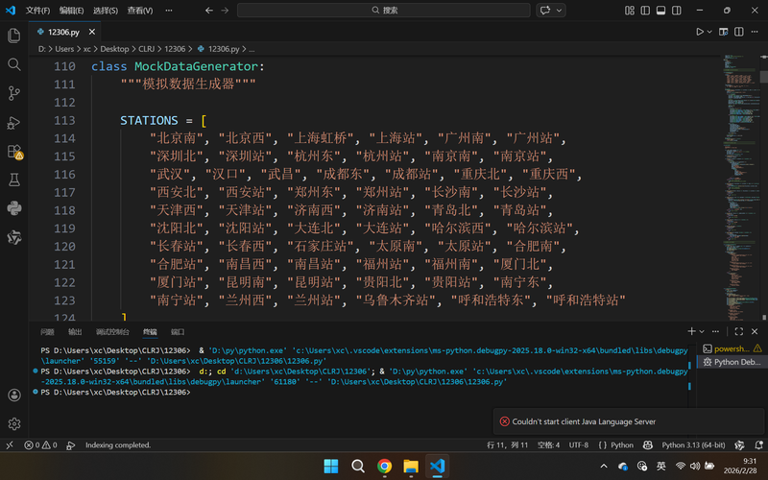Click the 搜索 command center box
The width and height of the screenshot is (768, 480).
[384, 10]
